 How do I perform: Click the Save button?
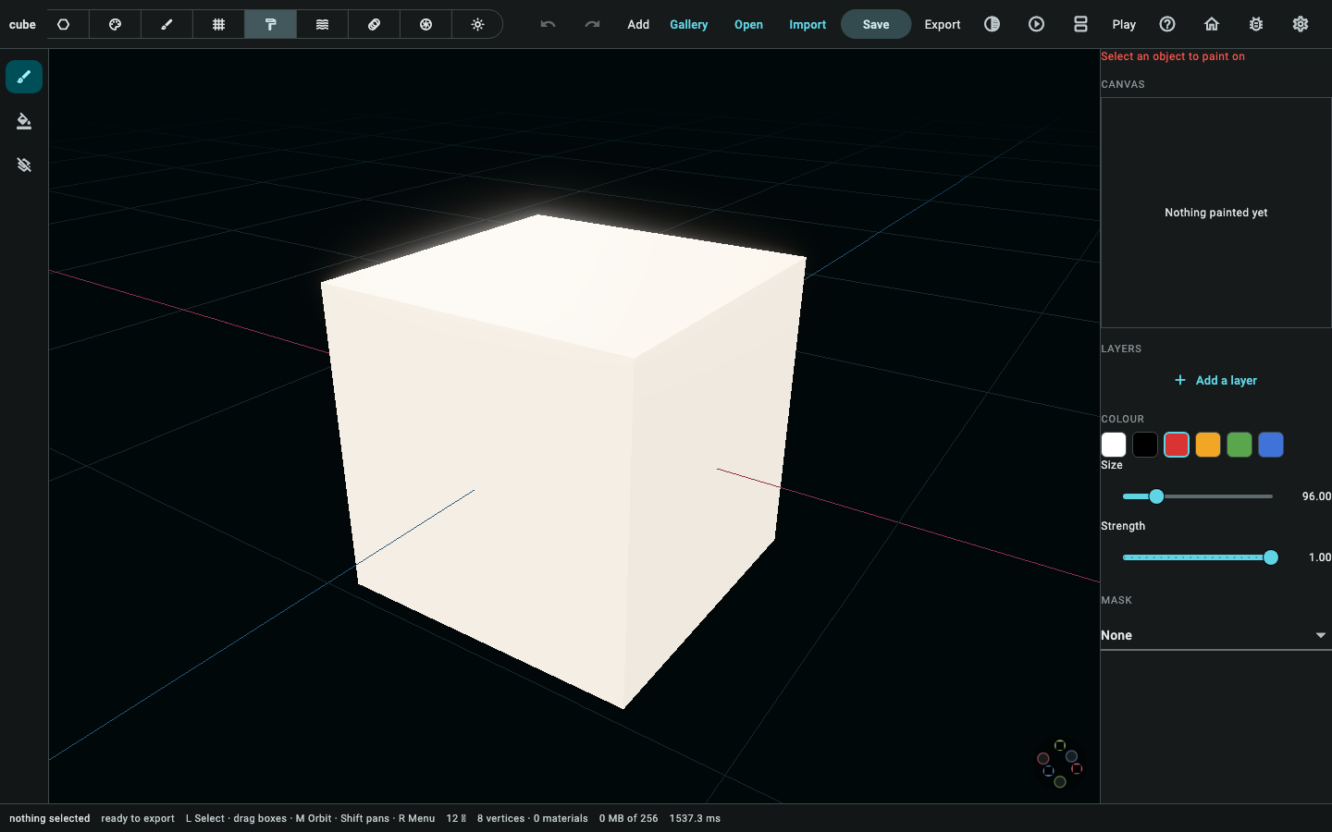tap(876, 24)
